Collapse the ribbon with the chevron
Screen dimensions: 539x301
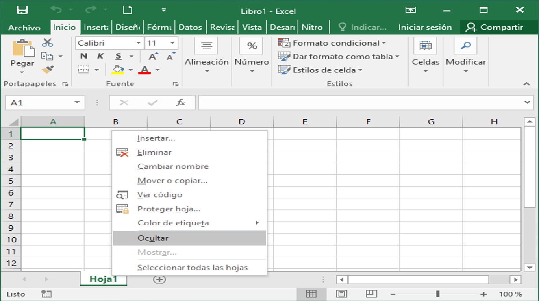click(526, 84)
